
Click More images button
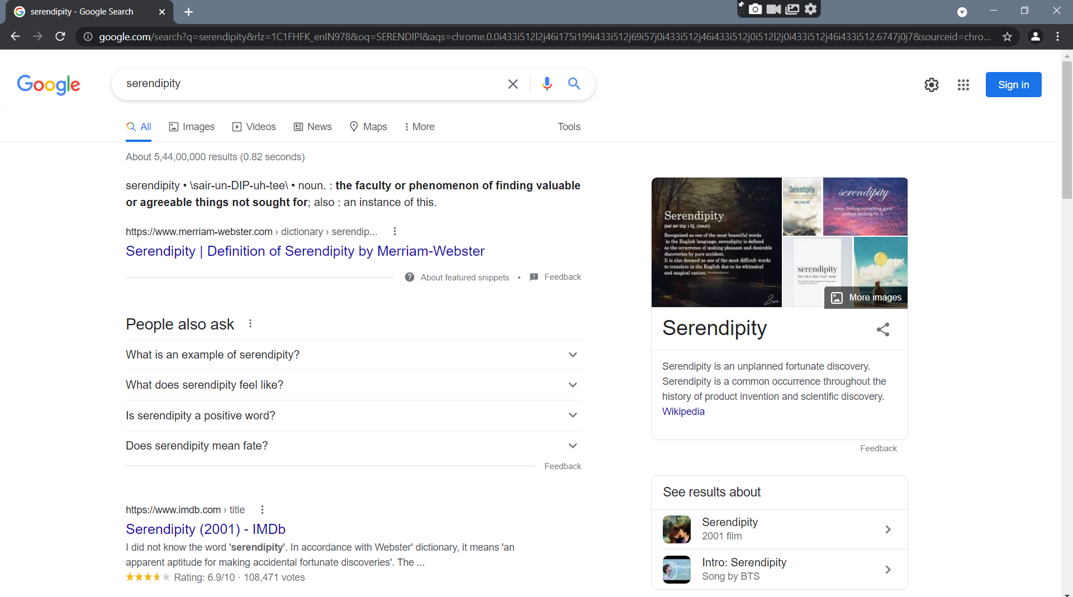(866, 298)
